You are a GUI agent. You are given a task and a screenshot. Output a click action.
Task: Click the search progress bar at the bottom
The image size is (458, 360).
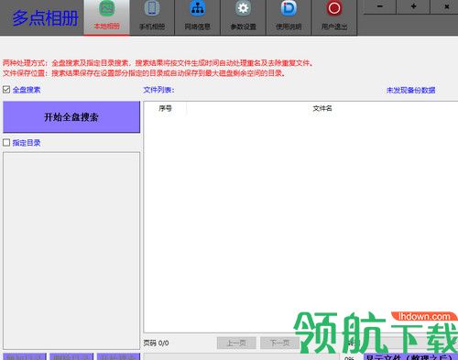(x=242, y=356)
